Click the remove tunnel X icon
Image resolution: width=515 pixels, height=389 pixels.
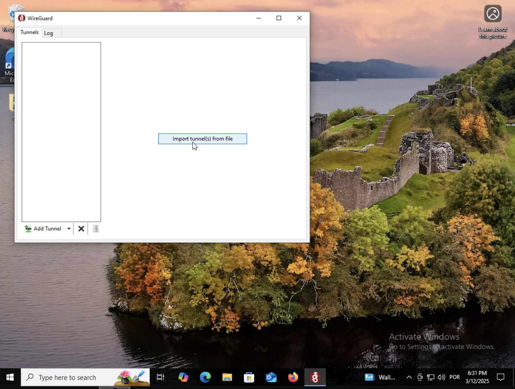coord(81,229)
